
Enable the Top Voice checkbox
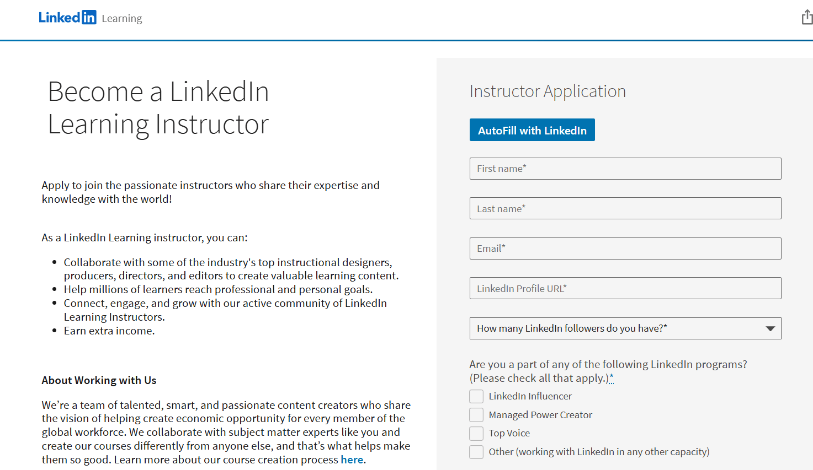(x=476, y=434)
